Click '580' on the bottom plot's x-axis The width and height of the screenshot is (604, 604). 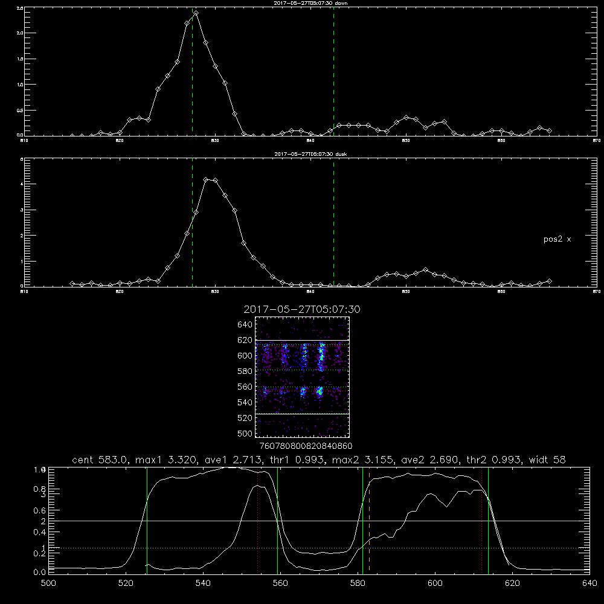[358, 583]
